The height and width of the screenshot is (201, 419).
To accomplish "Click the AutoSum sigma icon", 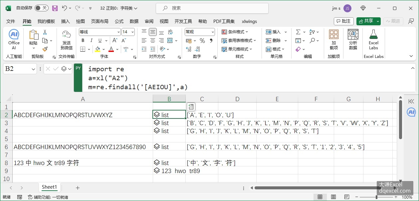I will click(x=298, y=32).
